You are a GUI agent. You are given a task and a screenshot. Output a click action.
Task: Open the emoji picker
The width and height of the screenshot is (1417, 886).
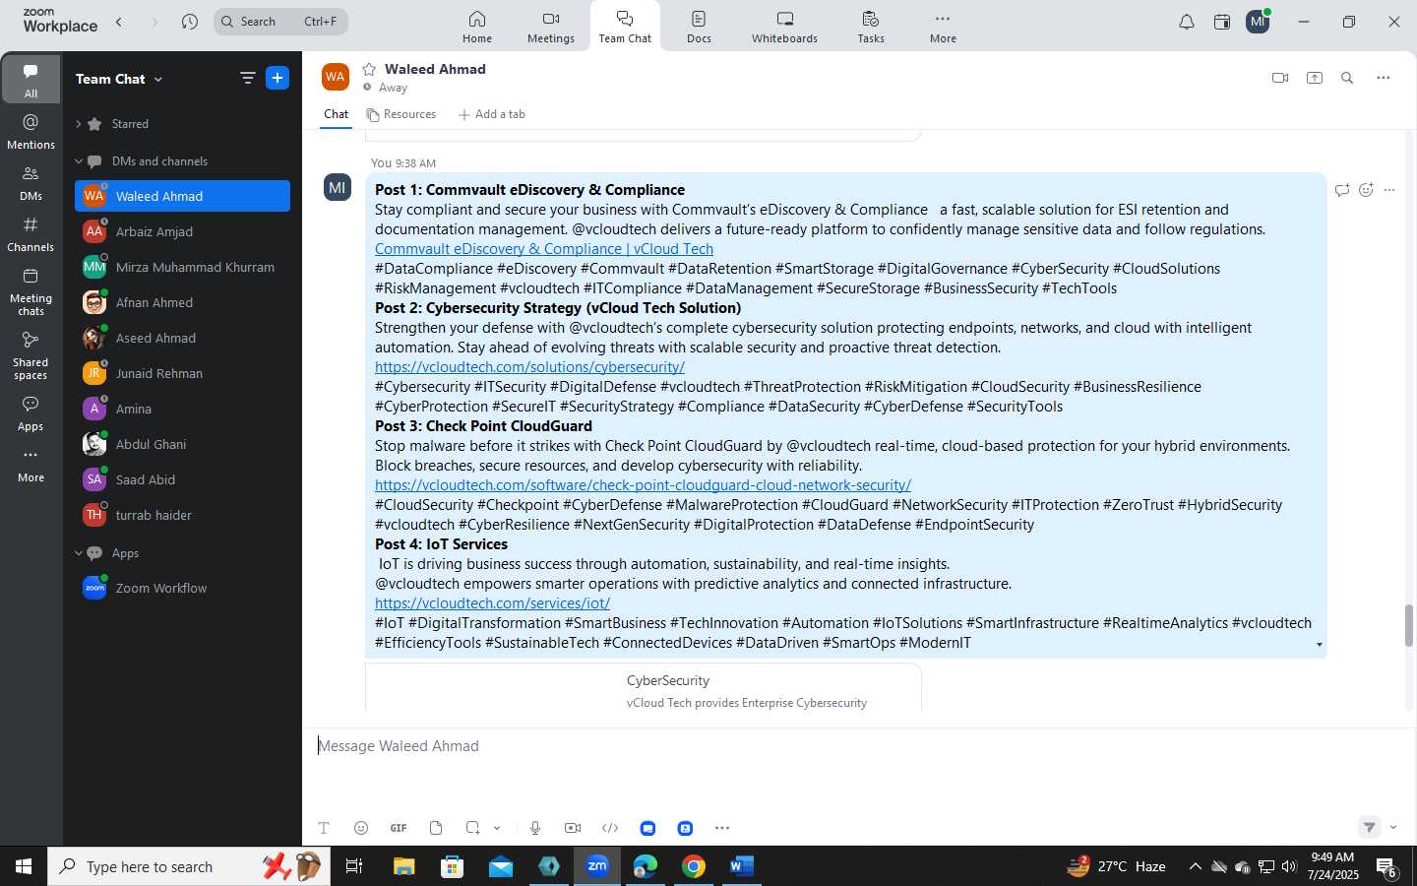pos(361,828)
